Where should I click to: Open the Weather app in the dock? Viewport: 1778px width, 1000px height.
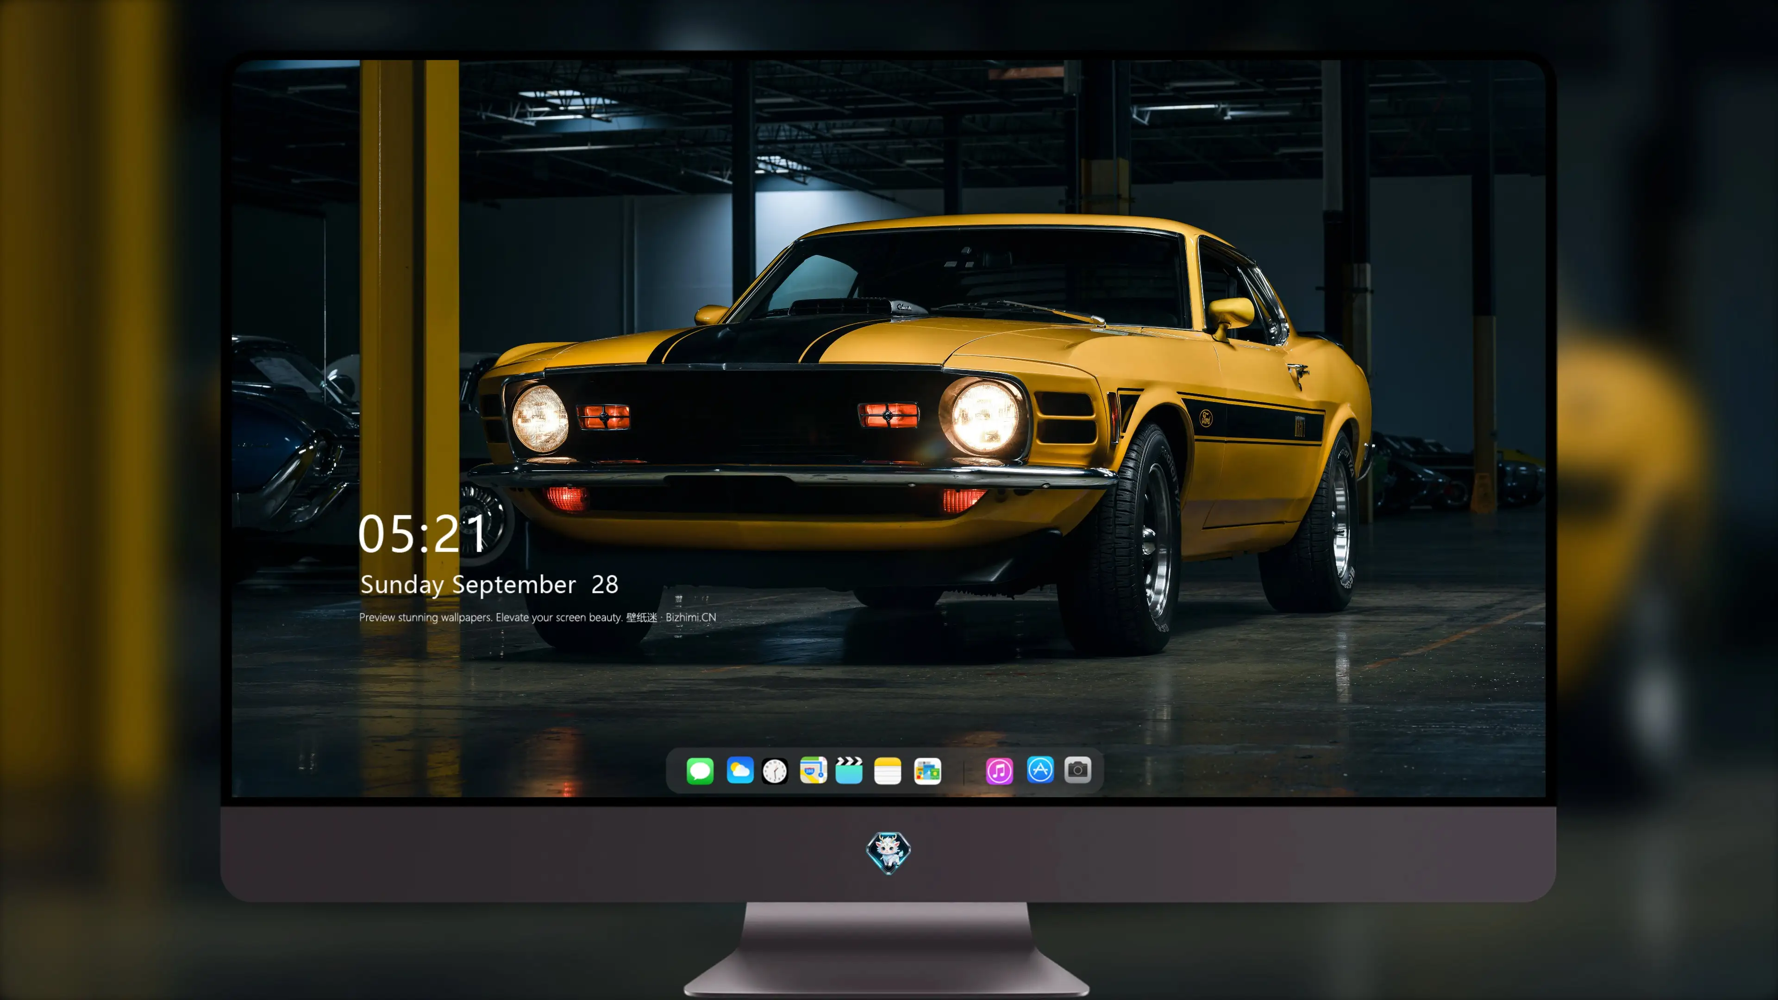[x=740, y=770]
